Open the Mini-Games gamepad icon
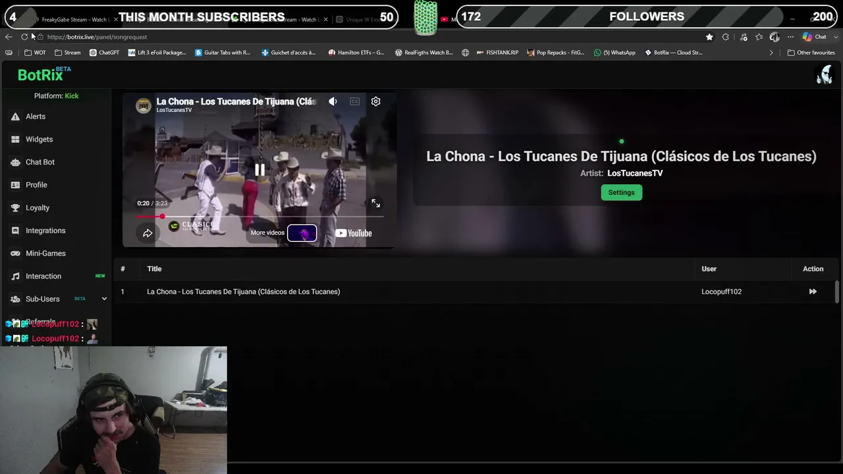 [15, 253]
